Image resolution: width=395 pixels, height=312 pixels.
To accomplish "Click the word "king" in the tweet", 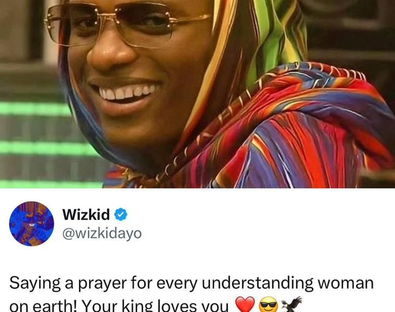I will [x=137, y=305].
